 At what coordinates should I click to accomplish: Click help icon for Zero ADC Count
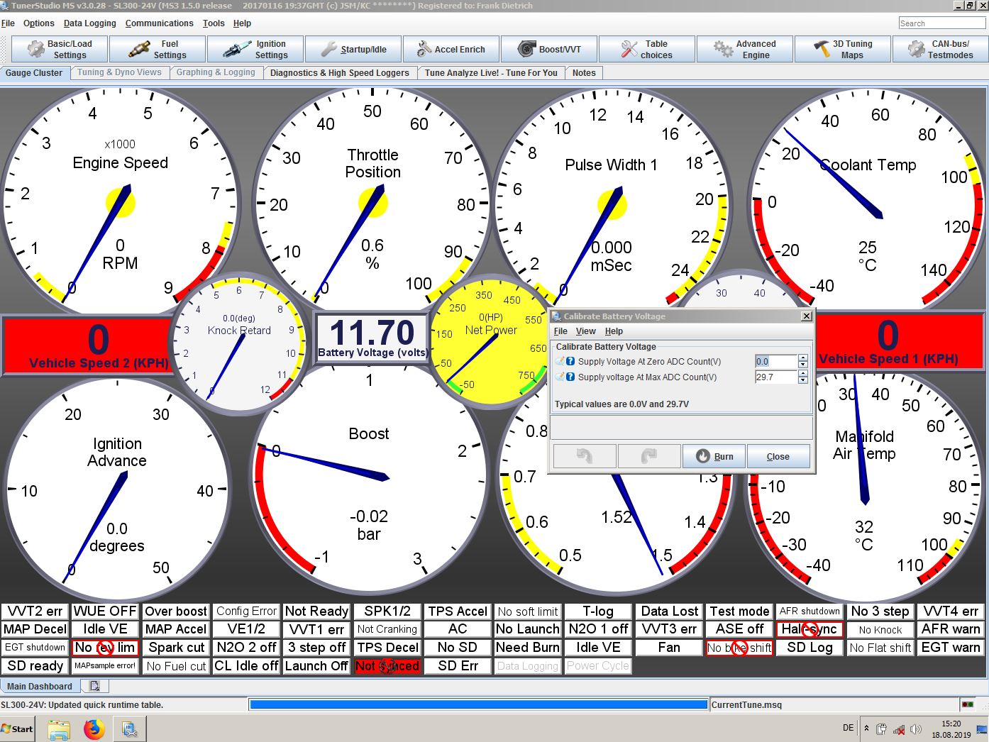click(x=570, y=362)
